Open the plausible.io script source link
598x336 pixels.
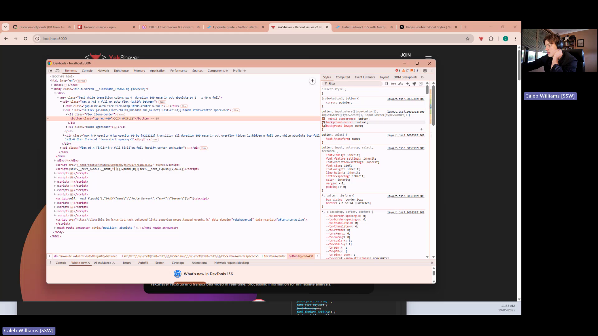(143, 220)
